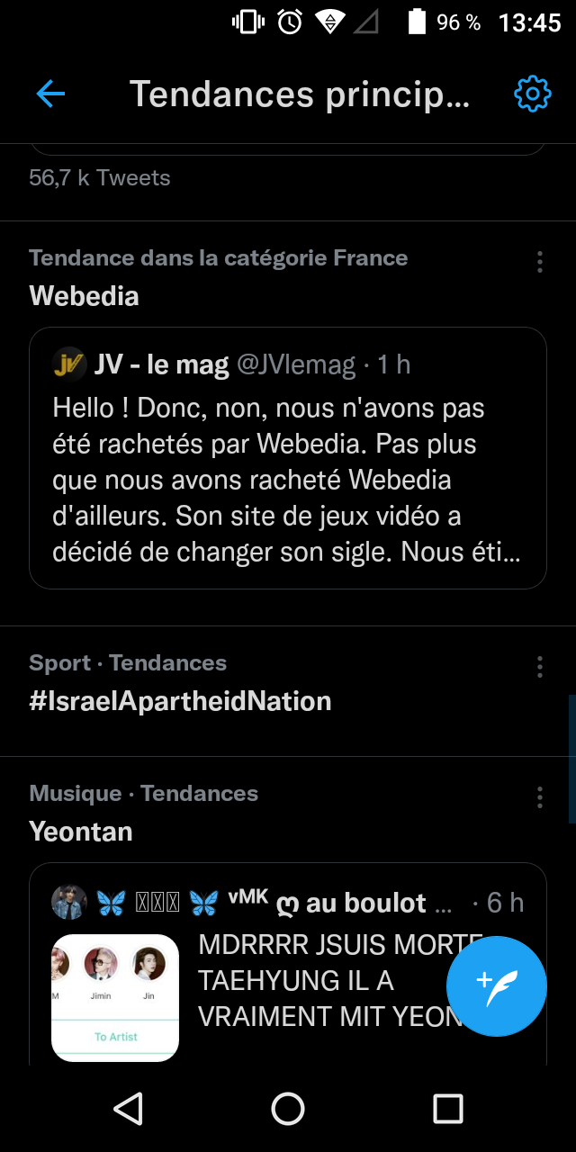
Task: Open tweet image thumbnail with To Artist
Action: click(x=115, y=998)
